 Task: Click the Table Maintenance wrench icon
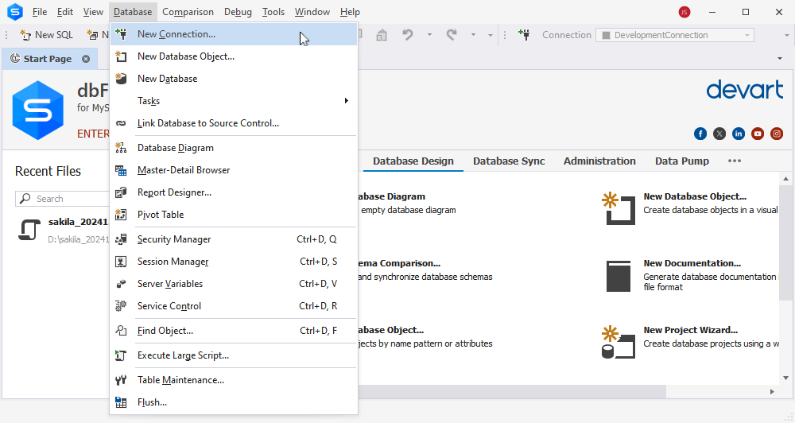121,380
